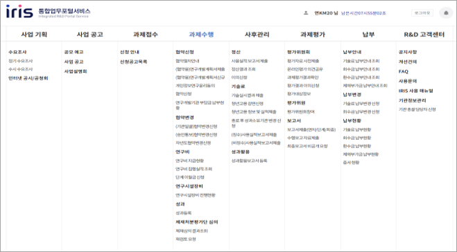Click 연구개발기관 부담금 납부현황 link
This screenshot has height=252, width=457.
(x=200, y=105)
